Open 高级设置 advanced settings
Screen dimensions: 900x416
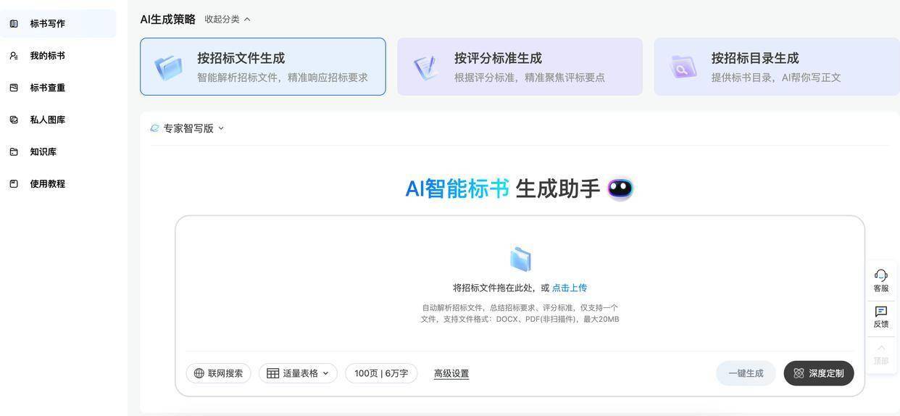click(x=451, y=373)
